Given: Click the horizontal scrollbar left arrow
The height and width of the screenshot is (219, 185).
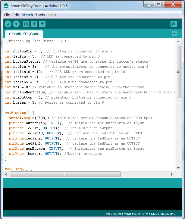Looking at the screenshot, I should pos(6,174).
